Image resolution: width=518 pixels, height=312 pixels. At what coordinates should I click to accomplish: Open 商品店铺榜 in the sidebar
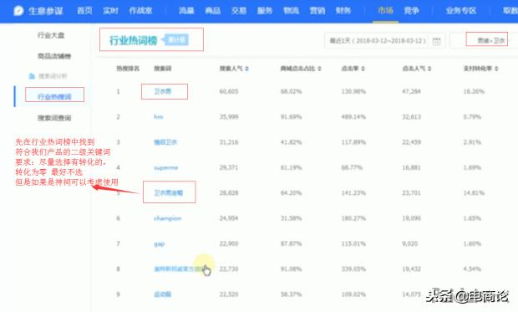(x=54, y=56)
